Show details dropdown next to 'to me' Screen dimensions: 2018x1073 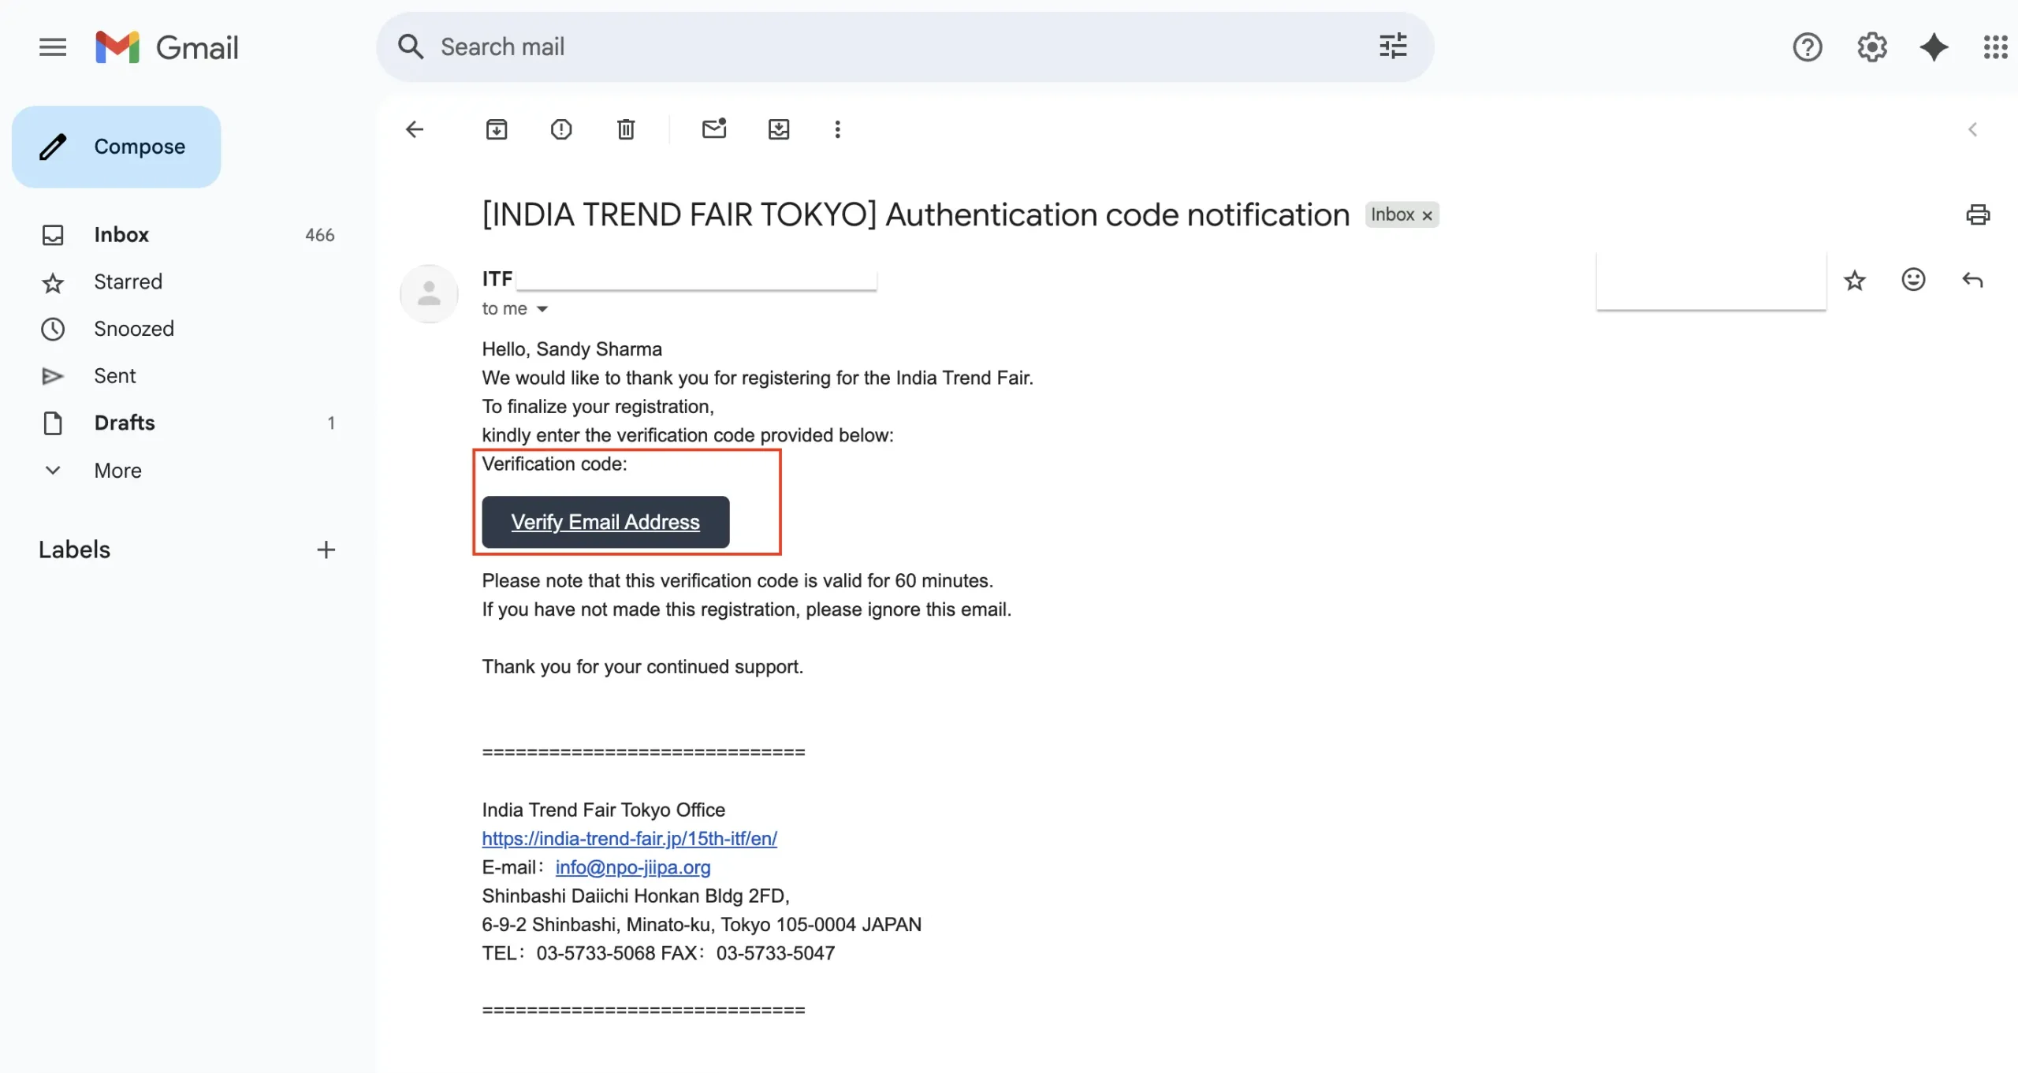click(542, 309)
